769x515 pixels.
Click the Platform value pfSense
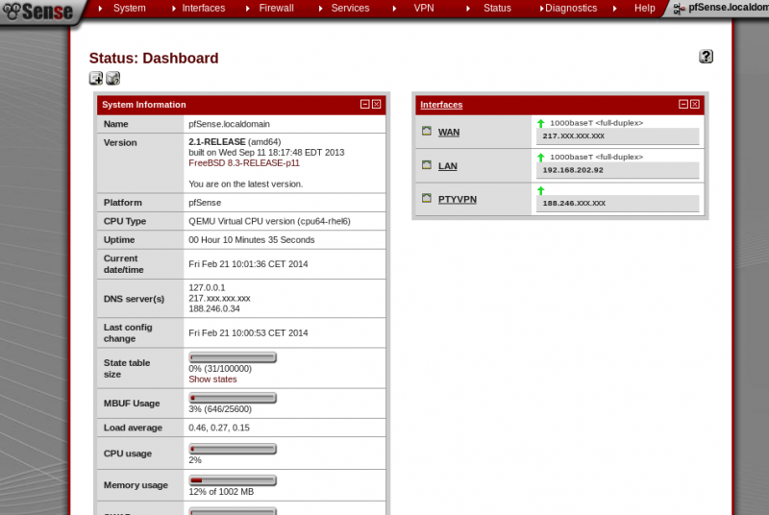click(x=205, y=203)
